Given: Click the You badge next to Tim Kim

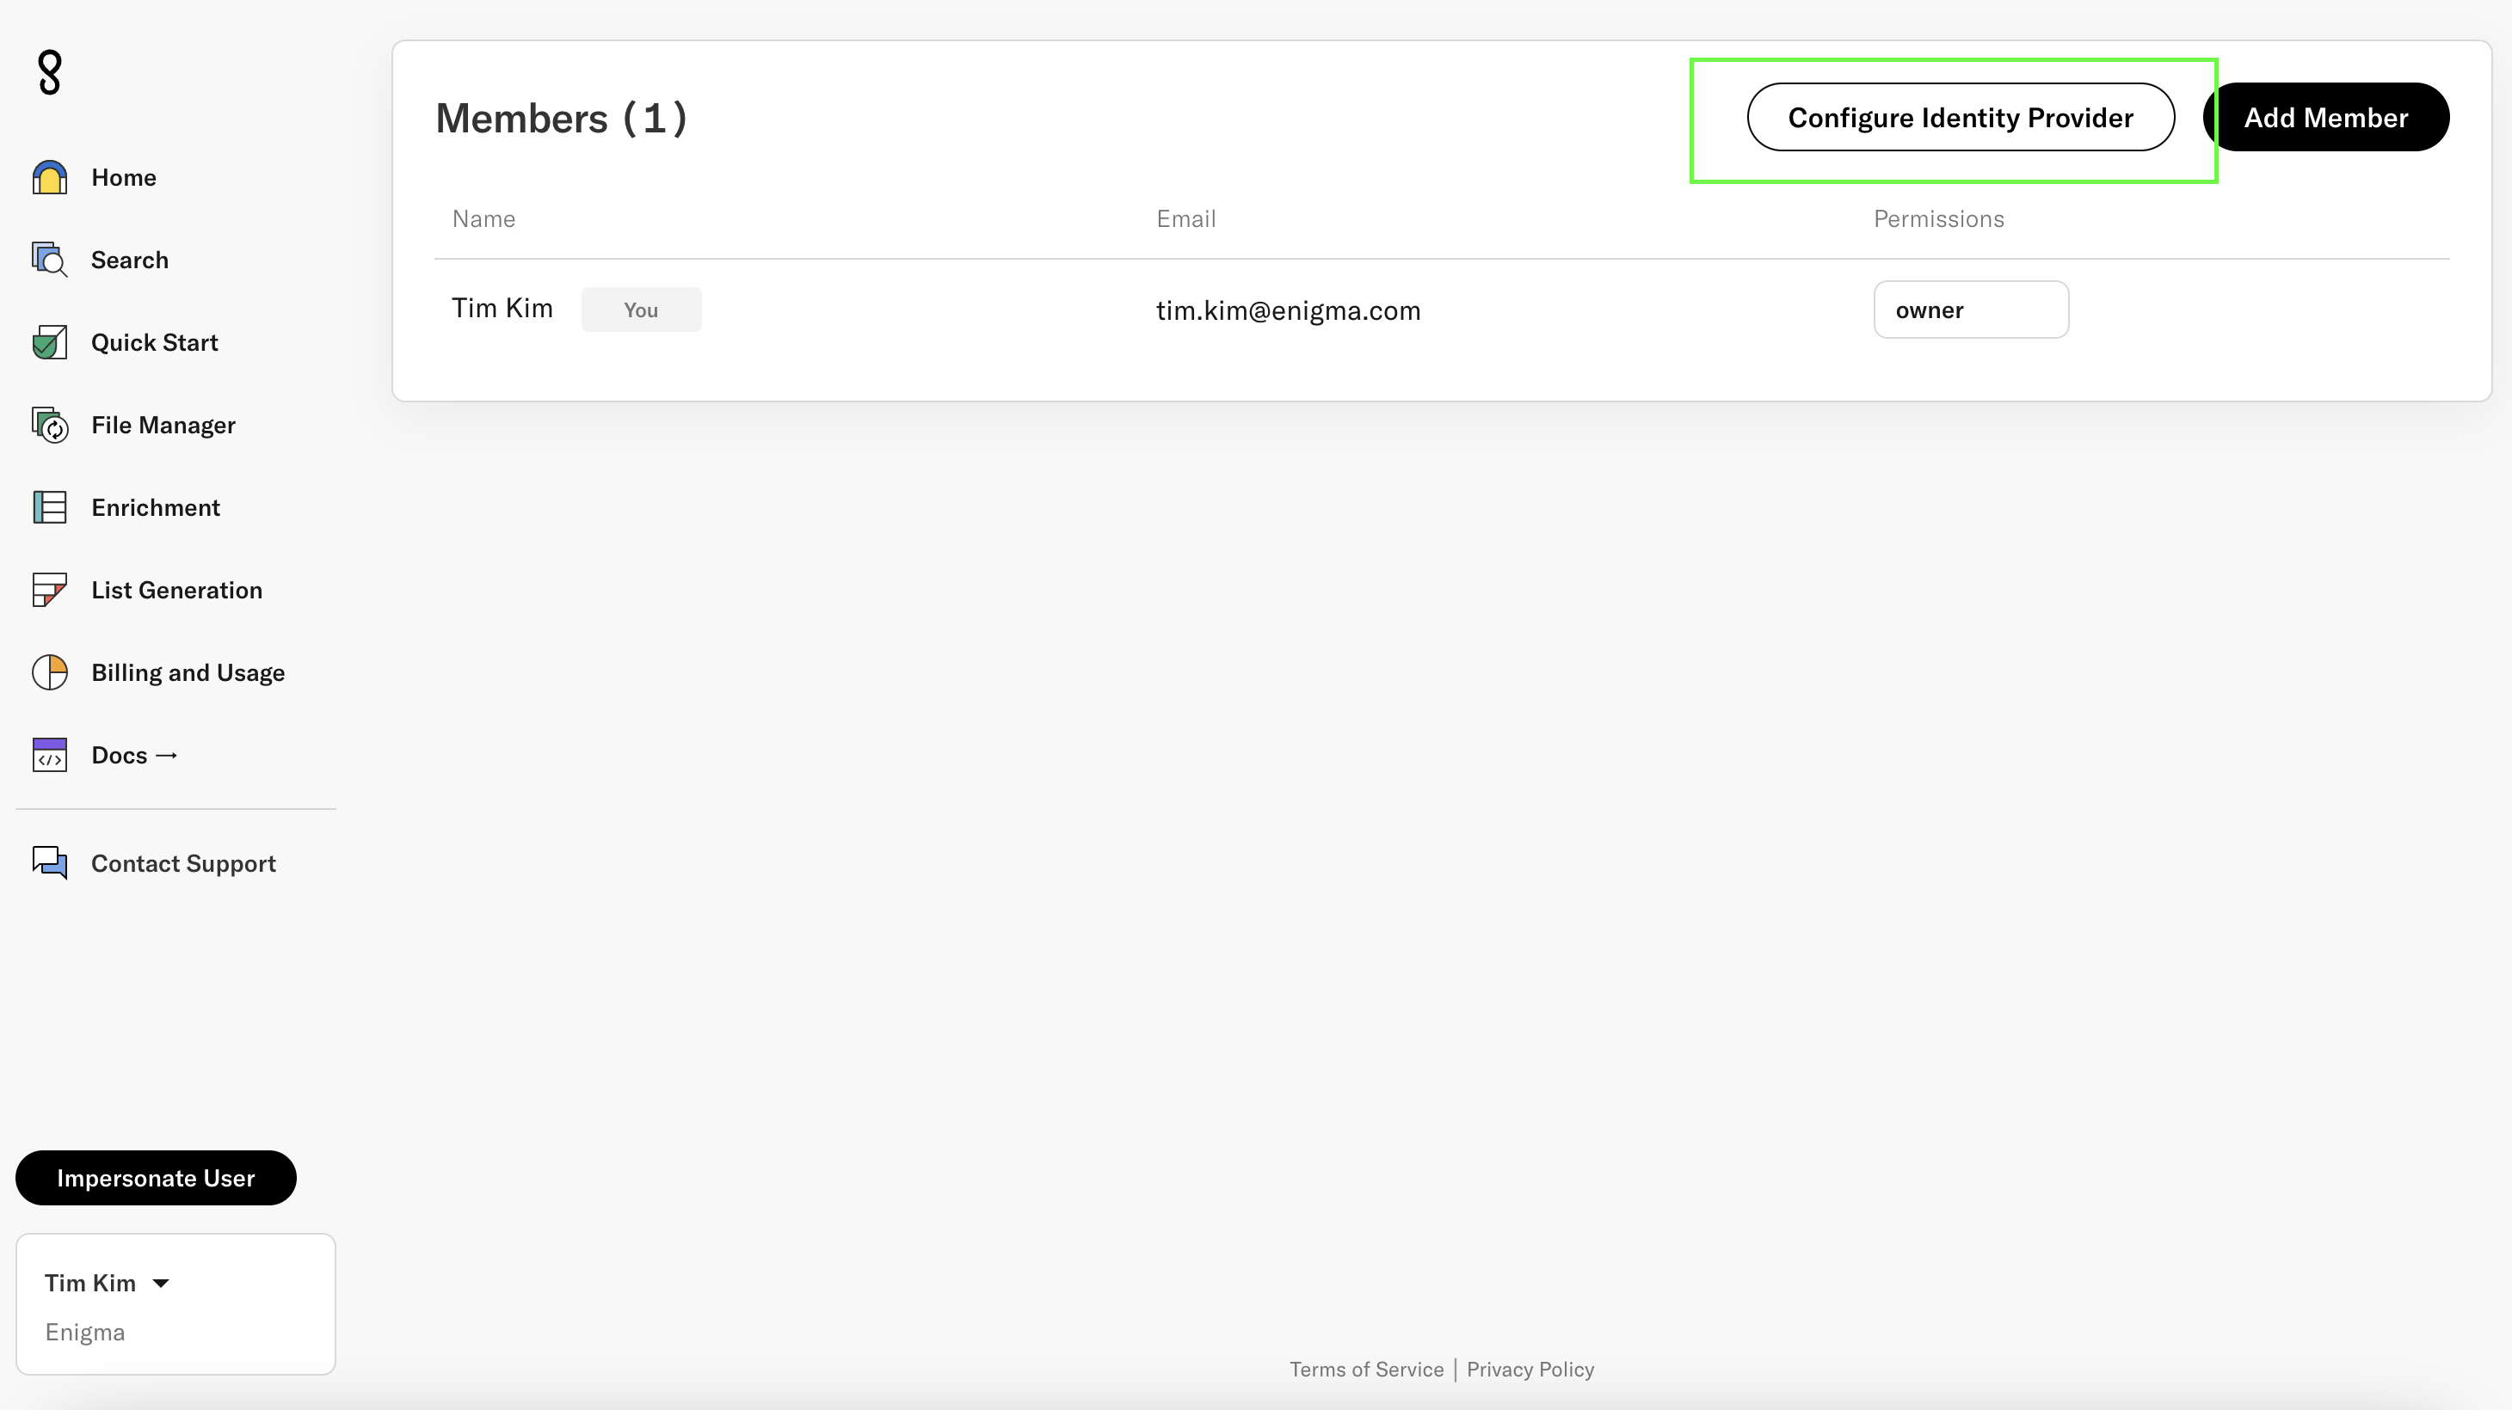Looking at the screenshot, I should [641, 309].
